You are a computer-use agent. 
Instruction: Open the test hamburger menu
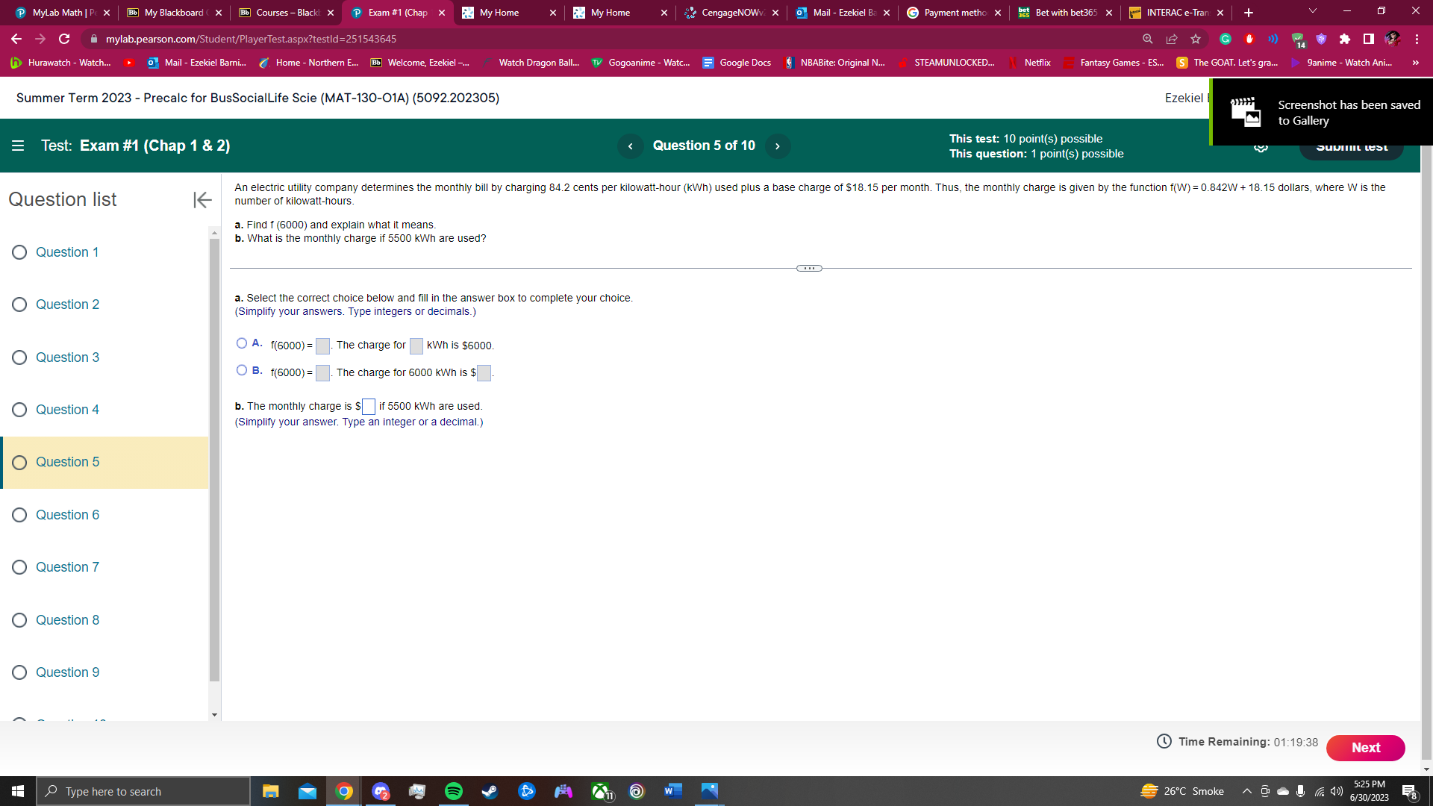[18, 146]
